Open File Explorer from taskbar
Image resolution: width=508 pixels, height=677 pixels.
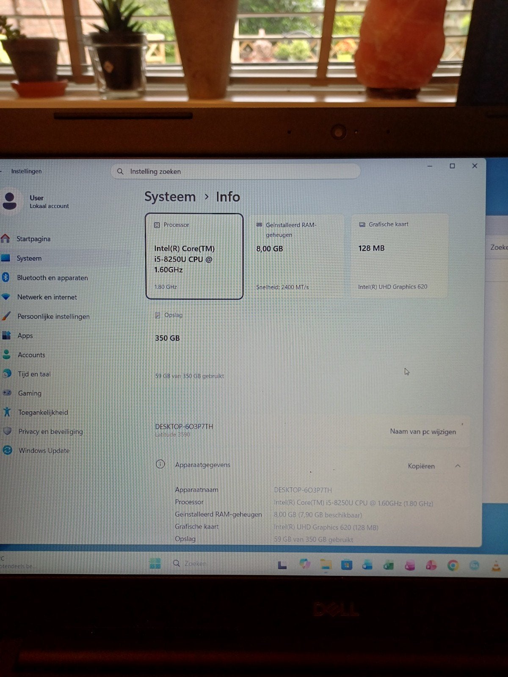[326, 564]
